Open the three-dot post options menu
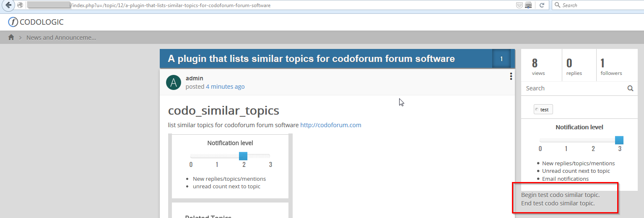 (x=511, y=76)
